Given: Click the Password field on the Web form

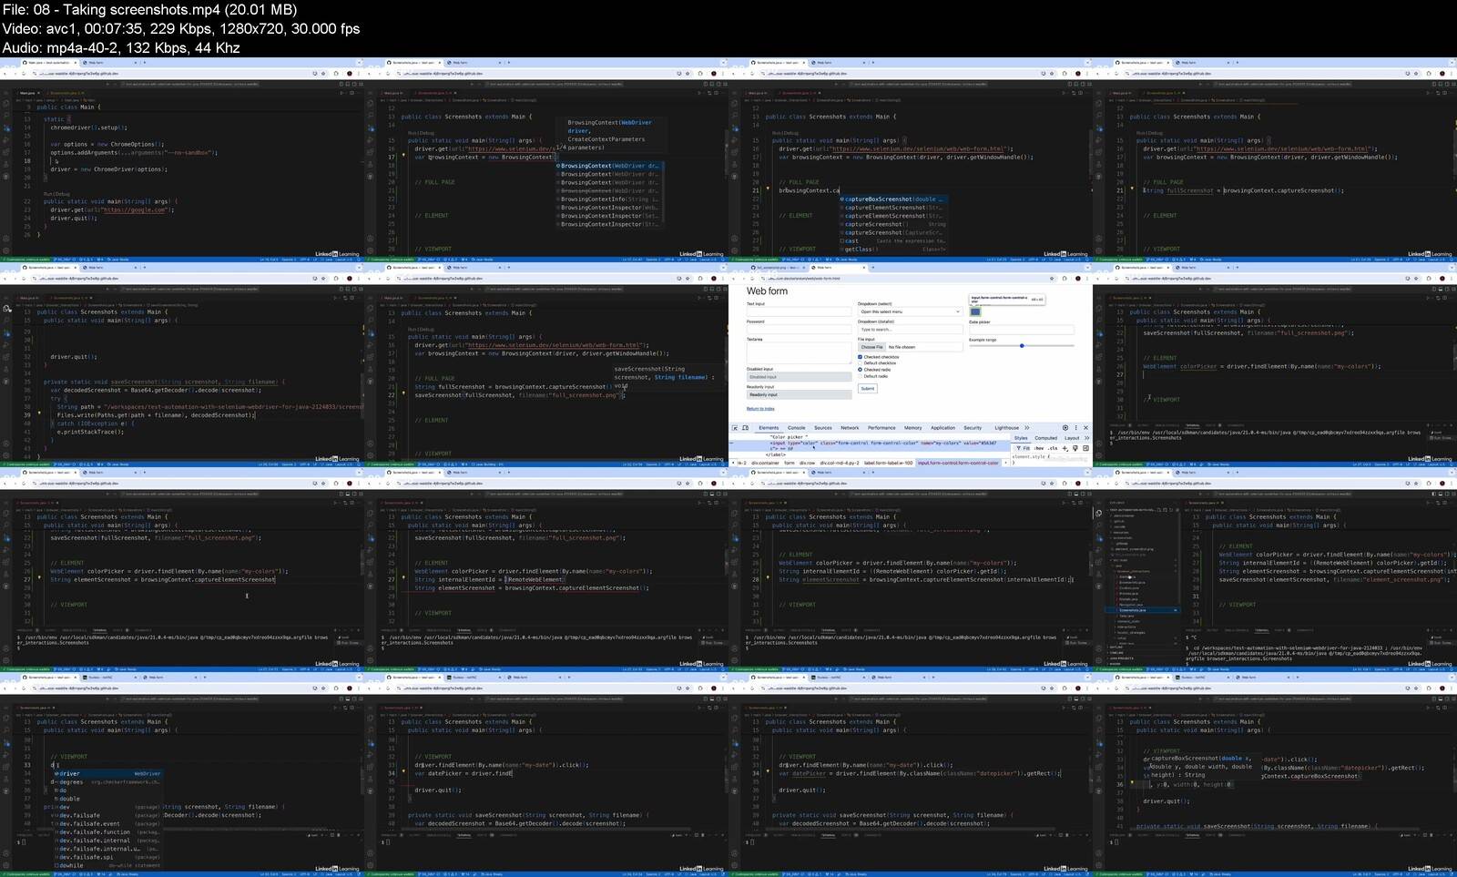Looking at the screenshot, I should coord(800,330).
